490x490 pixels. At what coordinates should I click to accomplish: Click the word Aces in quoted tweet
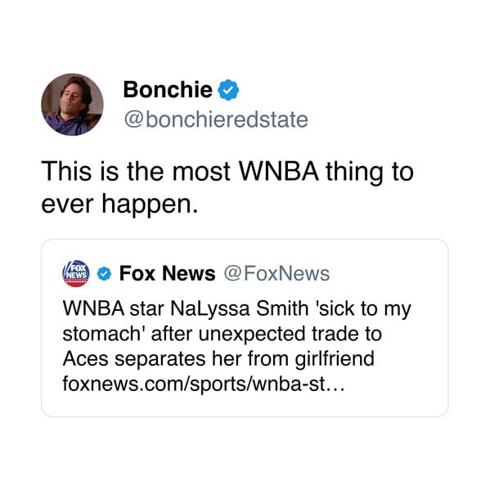click(86, 358)
